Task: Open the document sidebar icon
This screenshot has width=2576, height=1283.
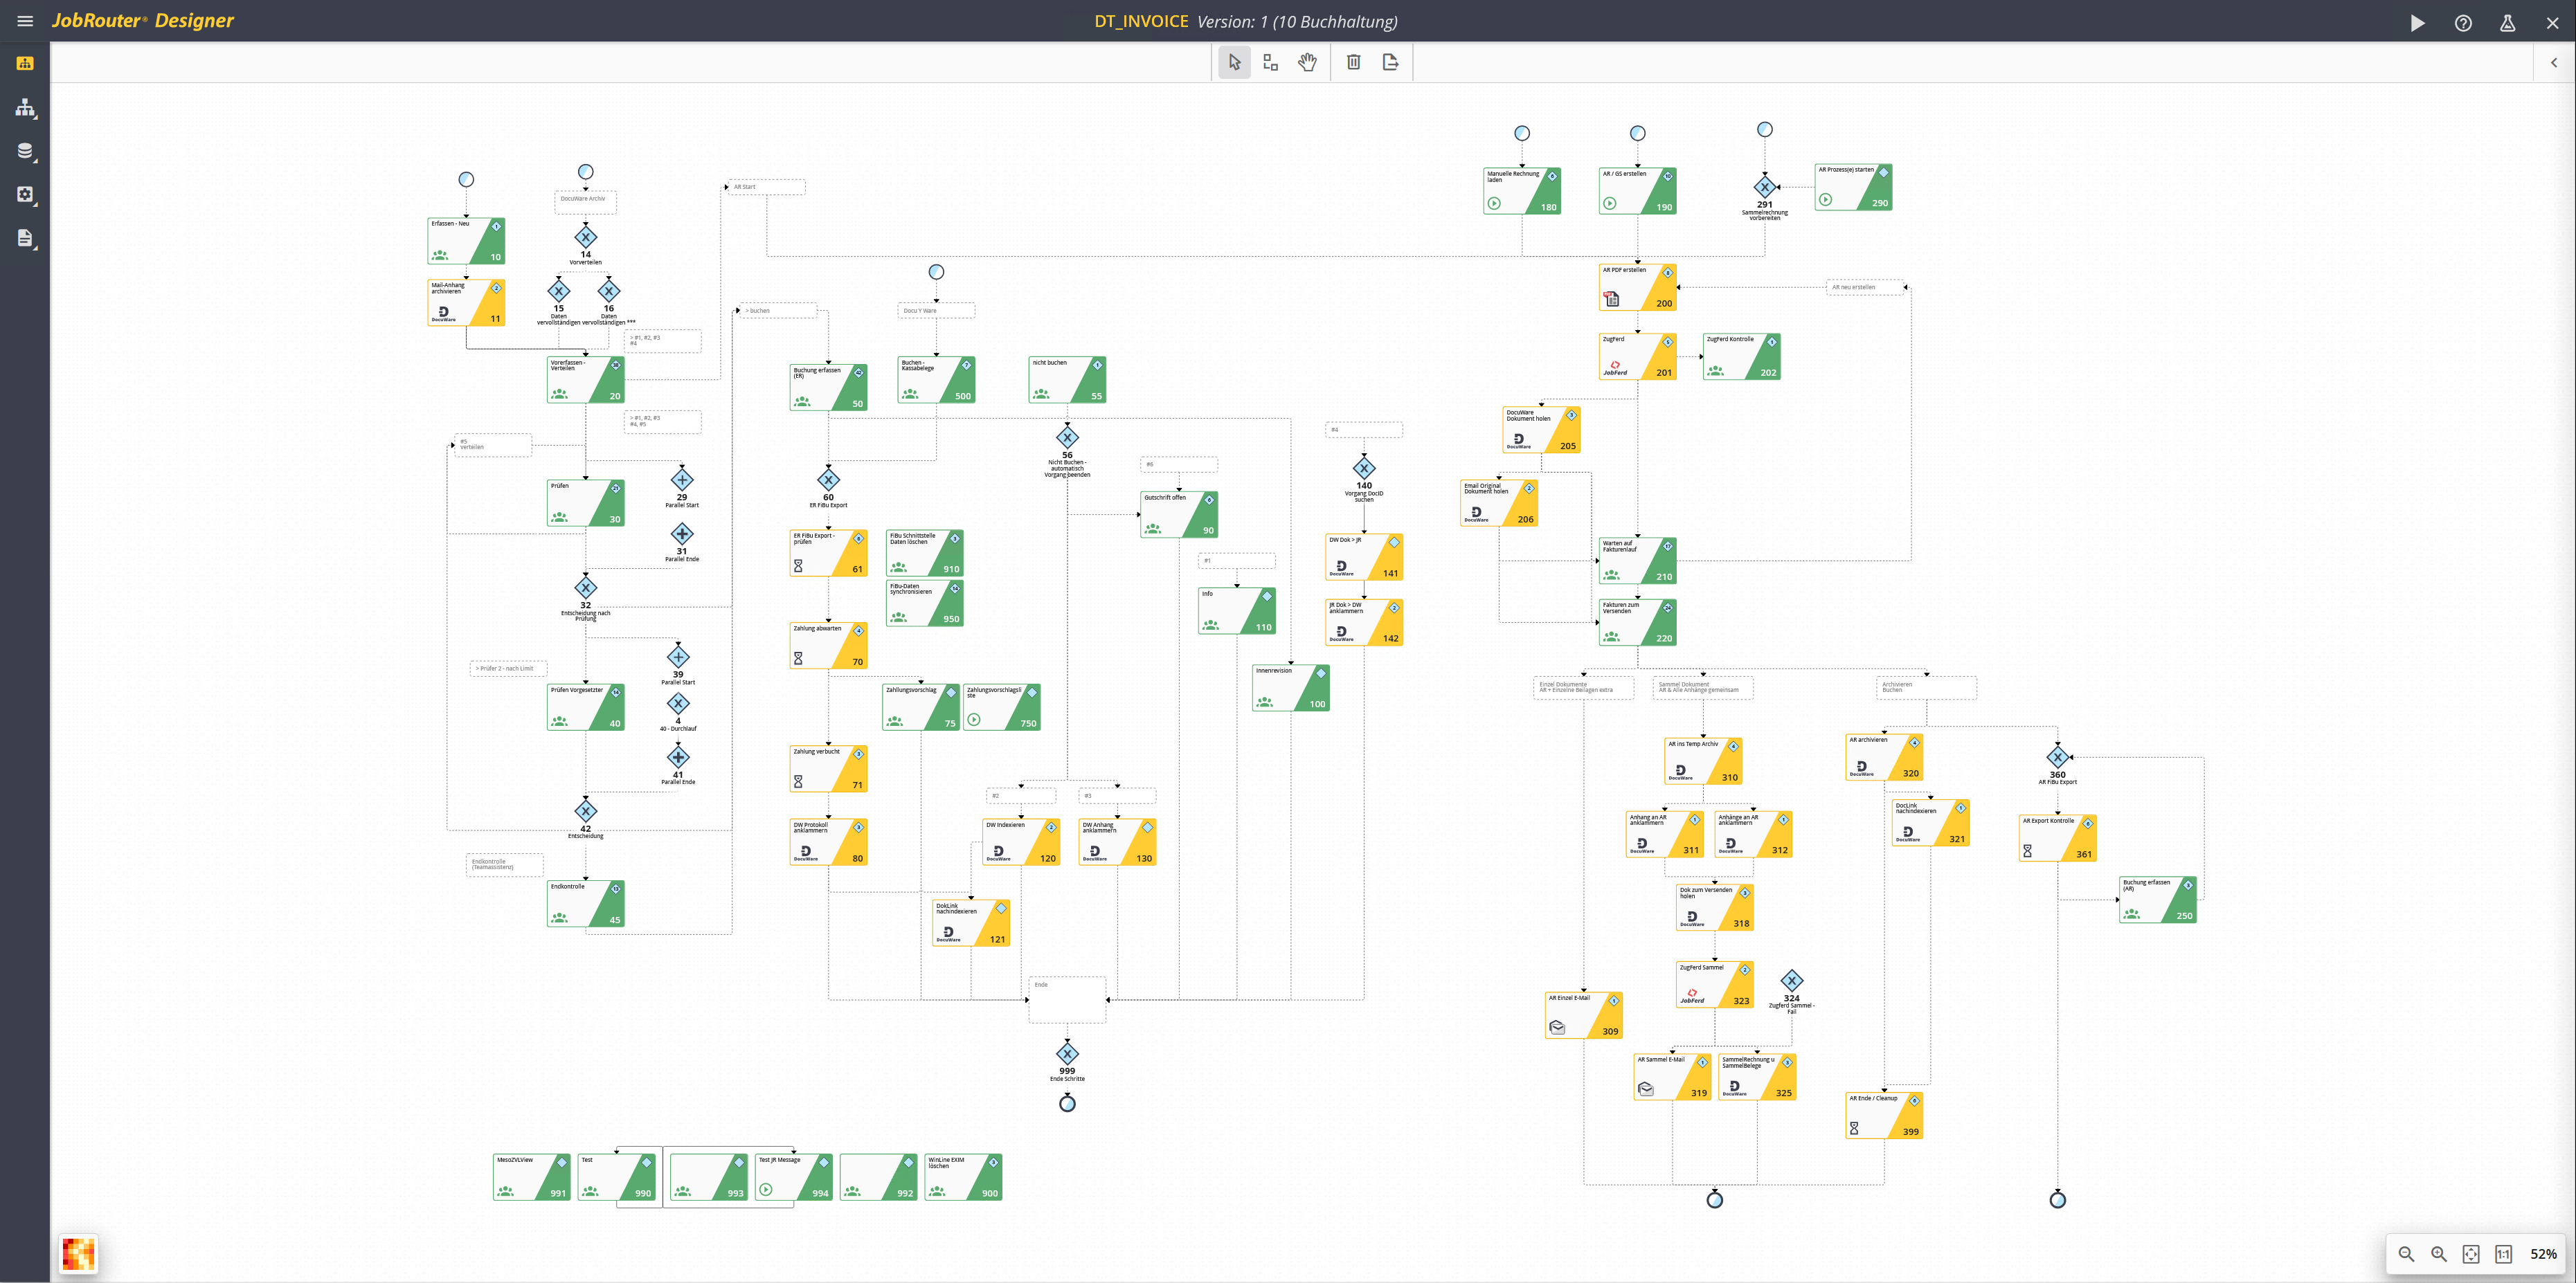Action: pos(26,238)
